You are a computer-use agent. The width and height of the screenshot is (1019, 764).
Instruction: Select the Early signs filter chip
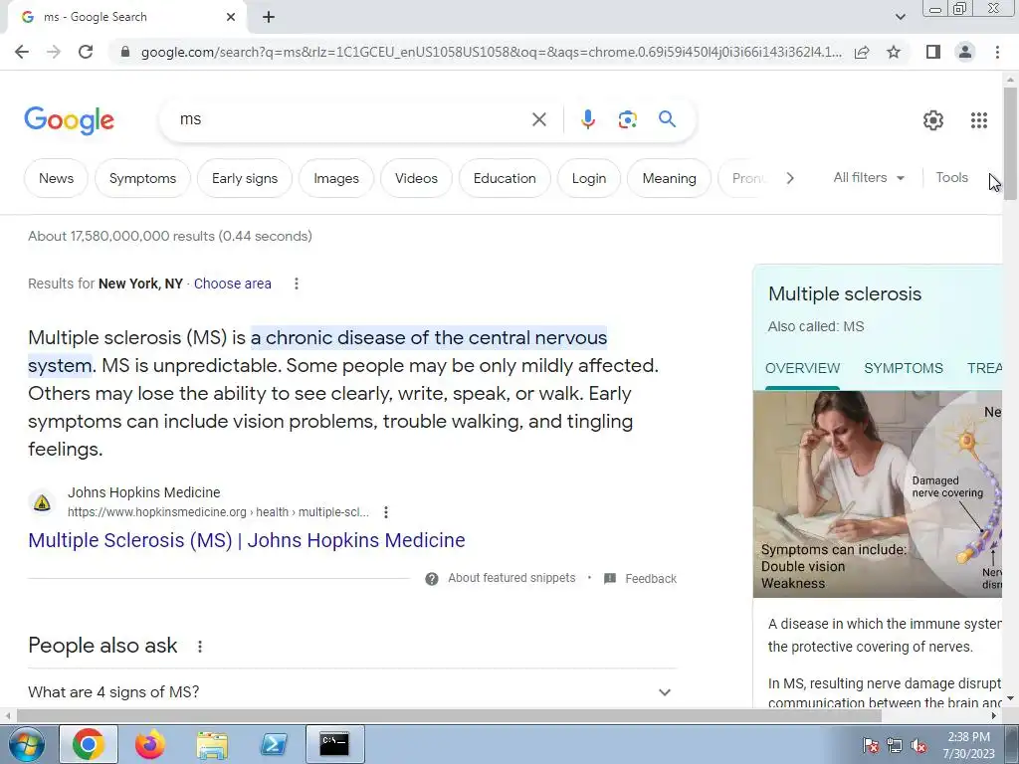(245, 178)
